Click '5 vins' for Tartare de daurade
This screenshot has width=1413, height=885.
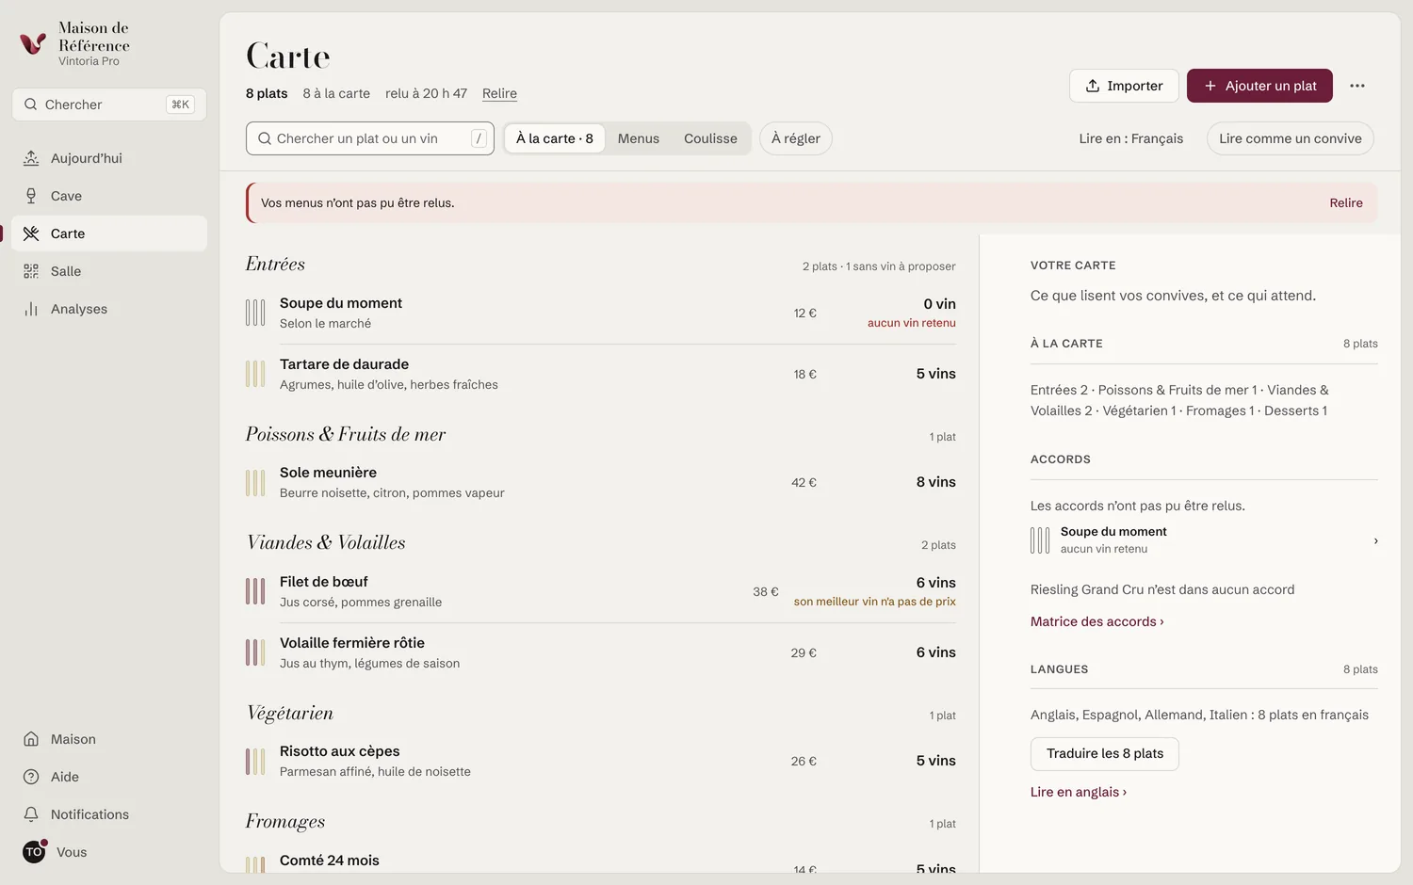pos(936,374)
